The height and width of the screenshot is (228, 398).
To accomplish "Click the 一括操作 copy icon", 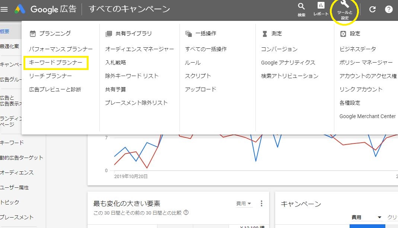I will tap(189, 34).
